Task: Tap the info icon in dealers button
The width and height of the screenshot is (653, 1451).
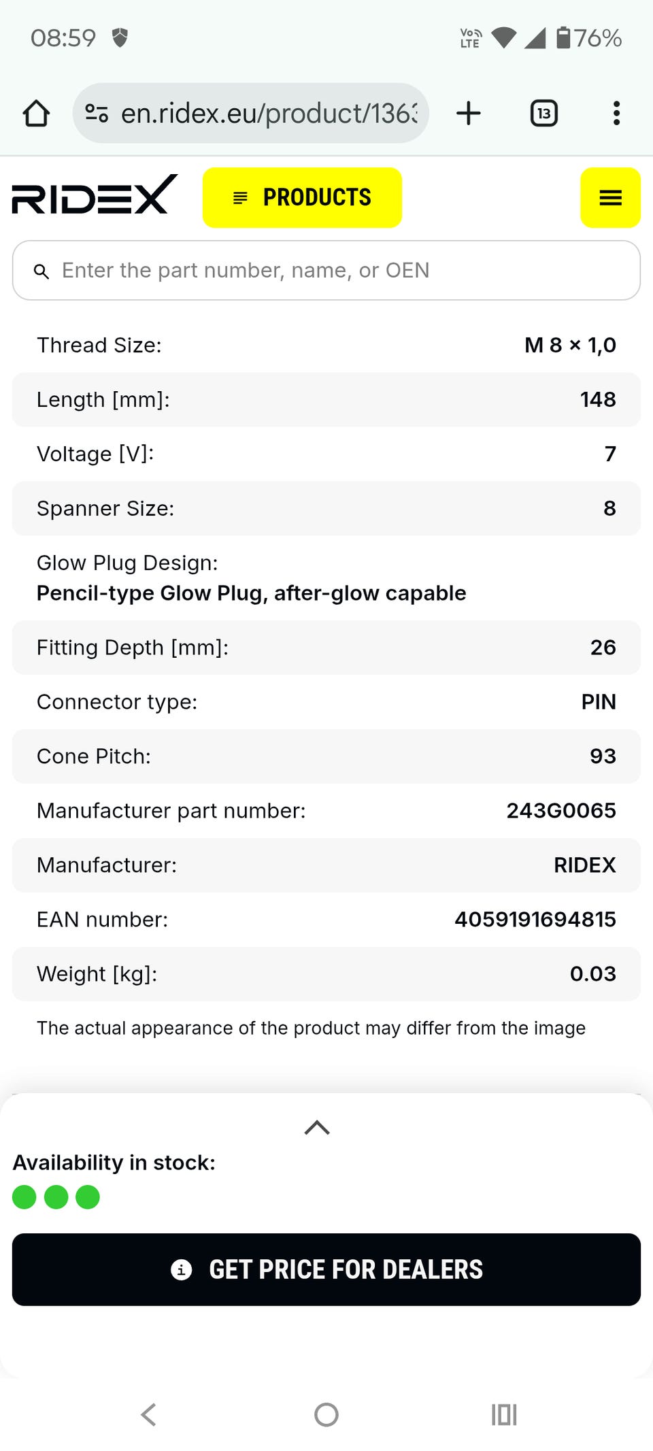Action: click(x=181, y=1269)
